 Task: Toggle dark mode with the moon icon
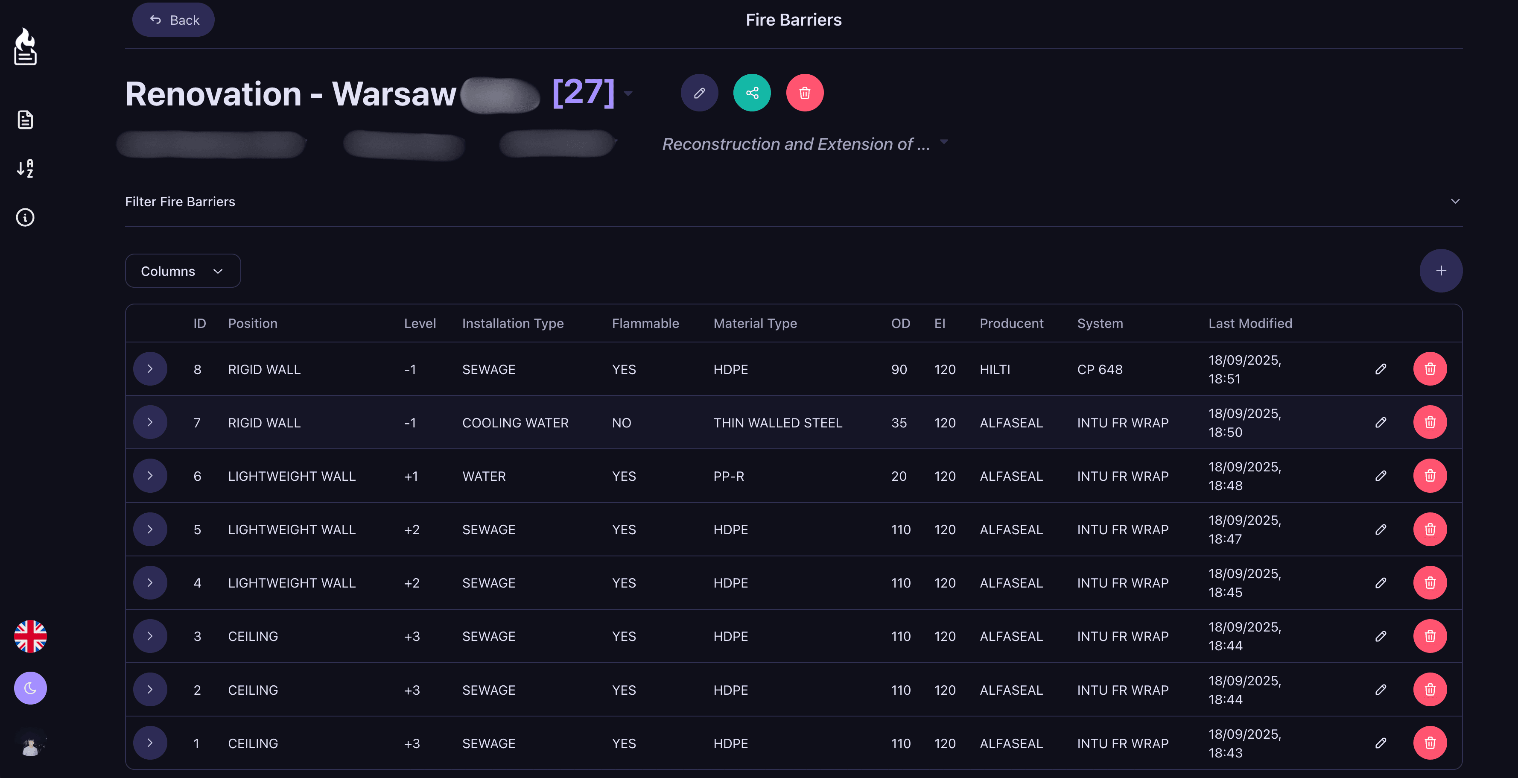[29, 688]
